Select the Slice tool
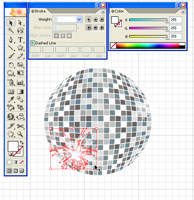The width and height of the screenshot is (194, 200). point(11,126)
